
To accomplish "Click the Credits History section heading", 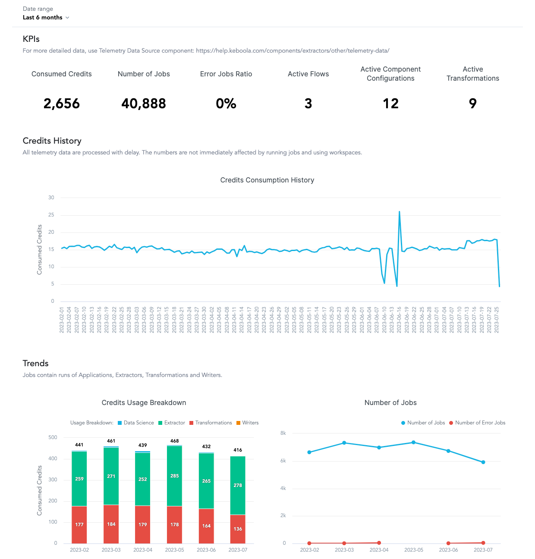I will coord(52,141).
